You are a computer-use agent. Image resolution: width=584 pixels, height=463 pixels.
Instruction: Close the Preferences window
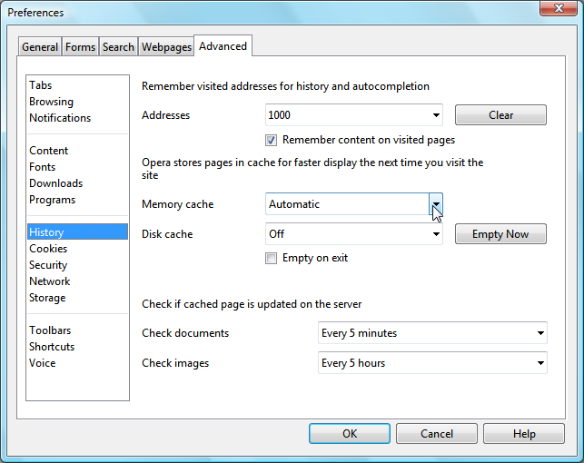(559, 8)
